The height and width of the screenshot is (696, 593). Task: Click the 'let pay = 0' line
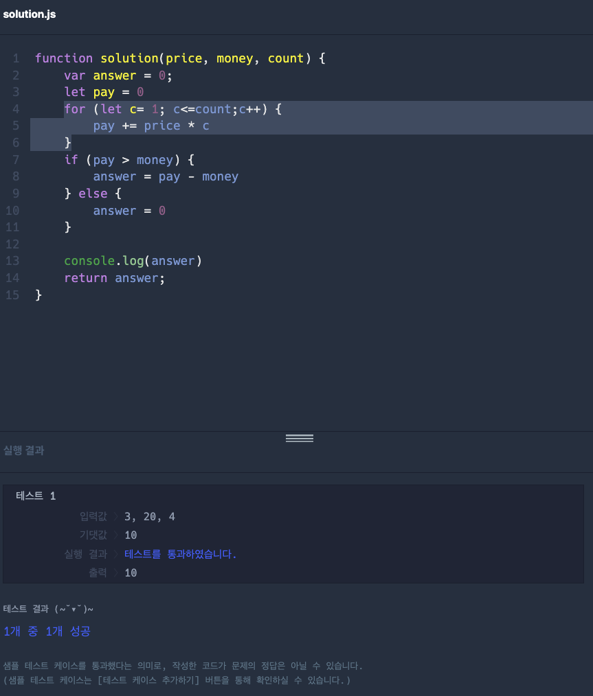click(104, 92)
